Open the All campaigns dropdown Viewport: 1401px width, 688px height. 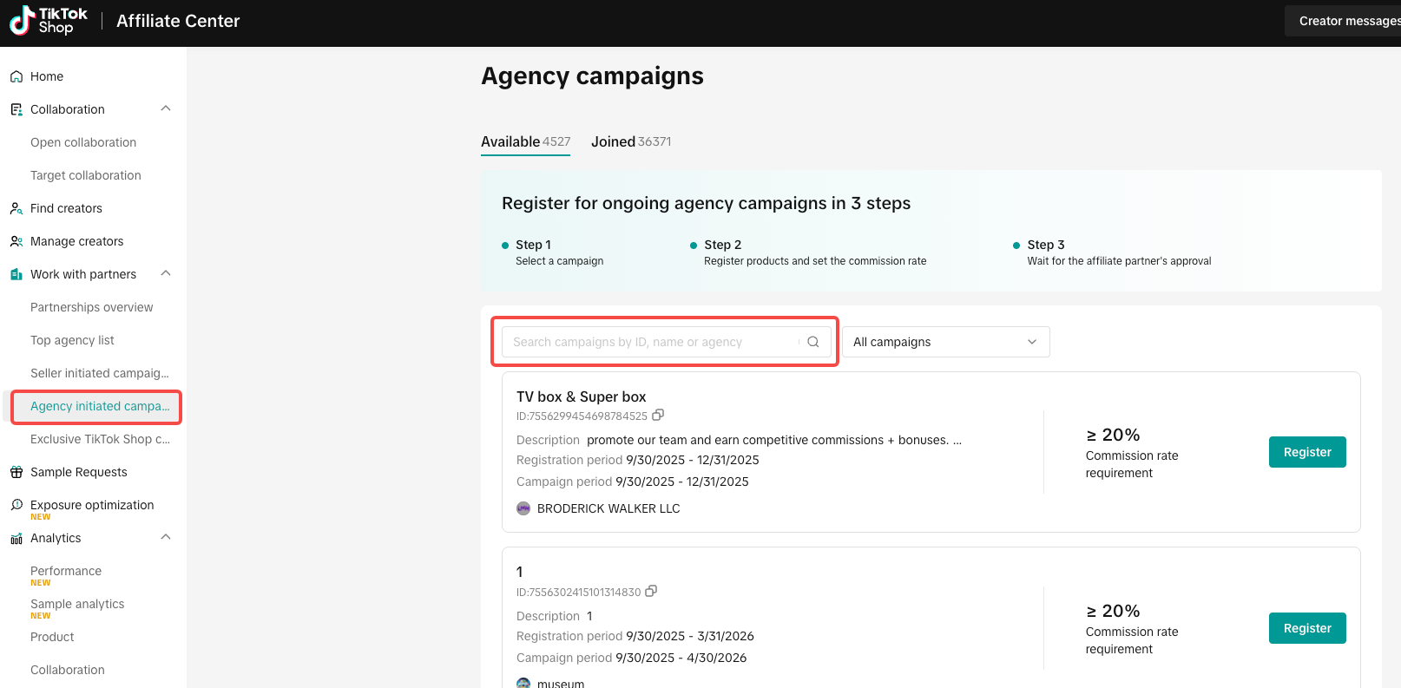[945, 342]
